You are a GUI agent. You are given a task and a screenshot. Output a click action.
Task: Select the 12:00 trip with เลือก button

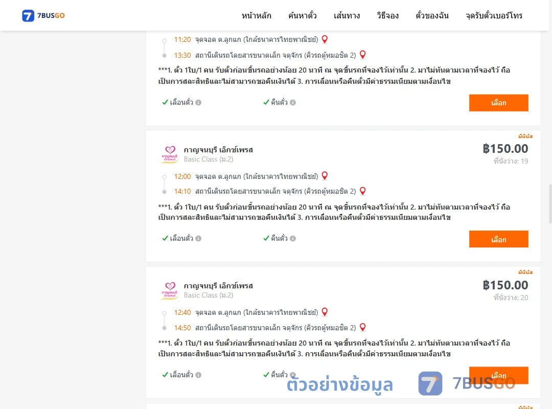click(x=498, y=239)
